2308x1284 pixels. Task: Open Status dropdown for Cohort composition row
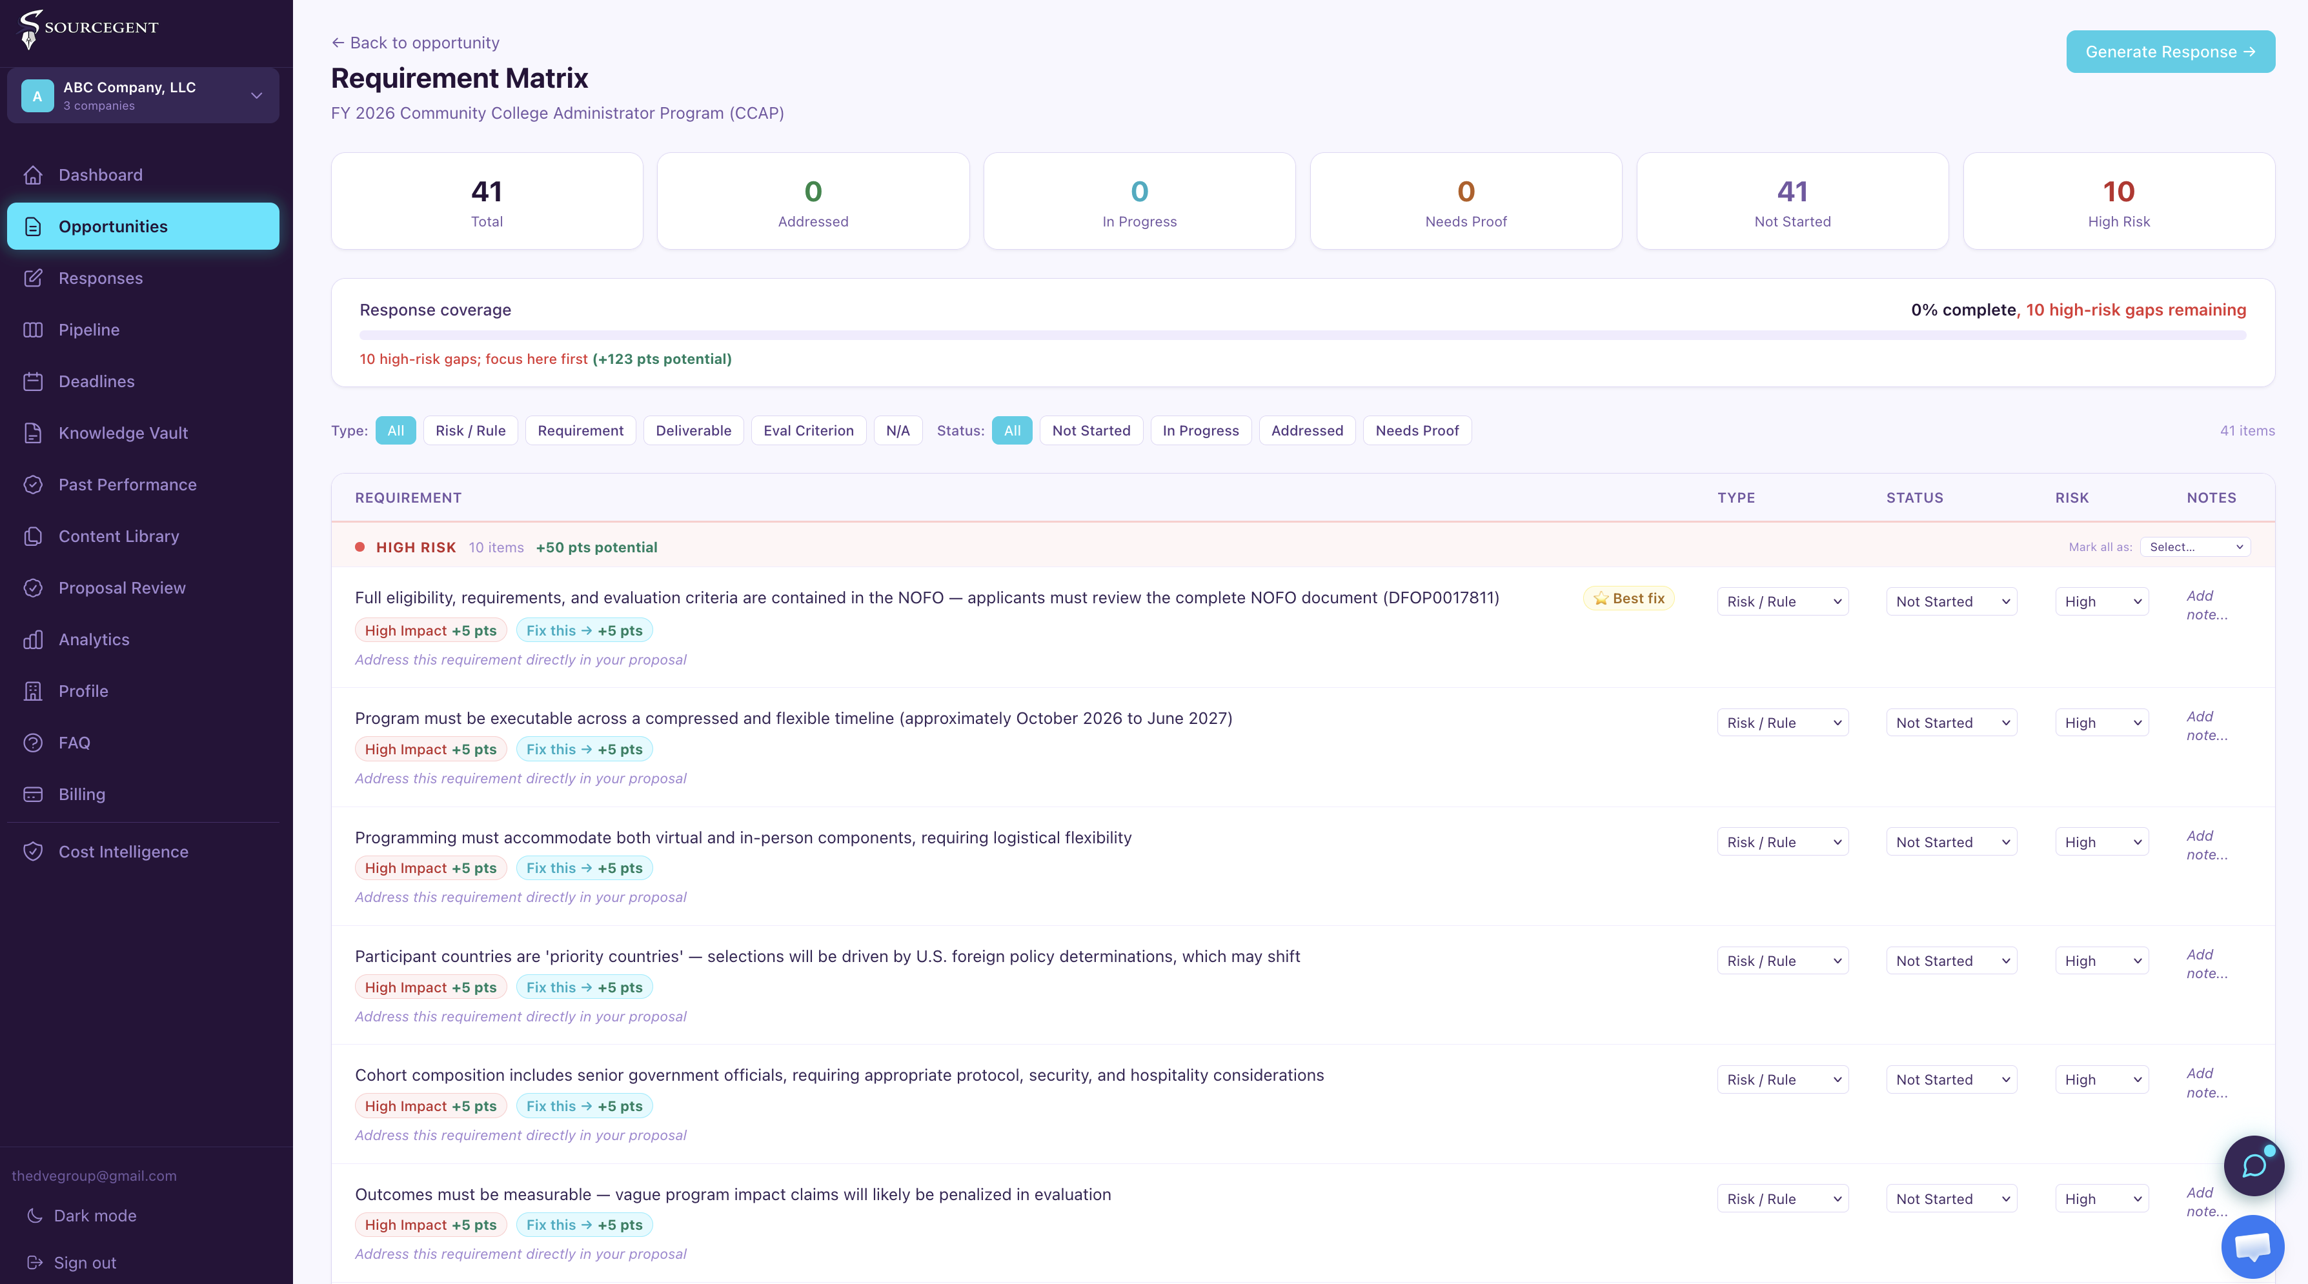coord(1951,1080)
